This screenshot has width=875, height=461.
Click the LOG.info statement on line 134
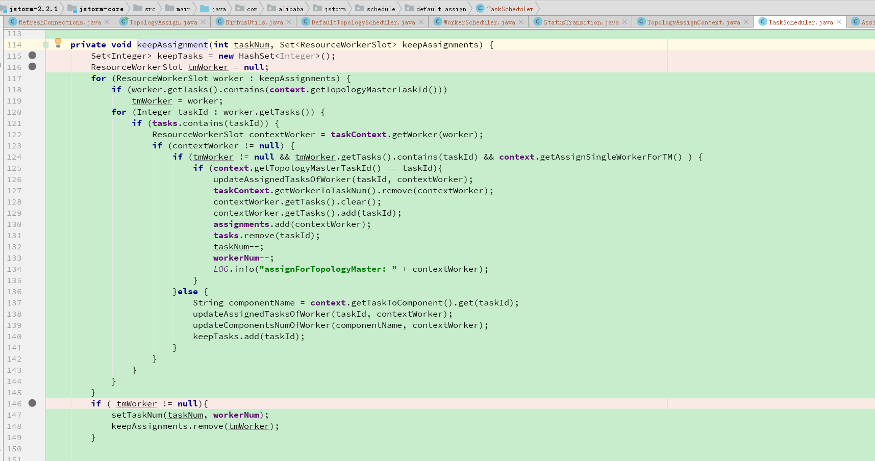[351, 269]
